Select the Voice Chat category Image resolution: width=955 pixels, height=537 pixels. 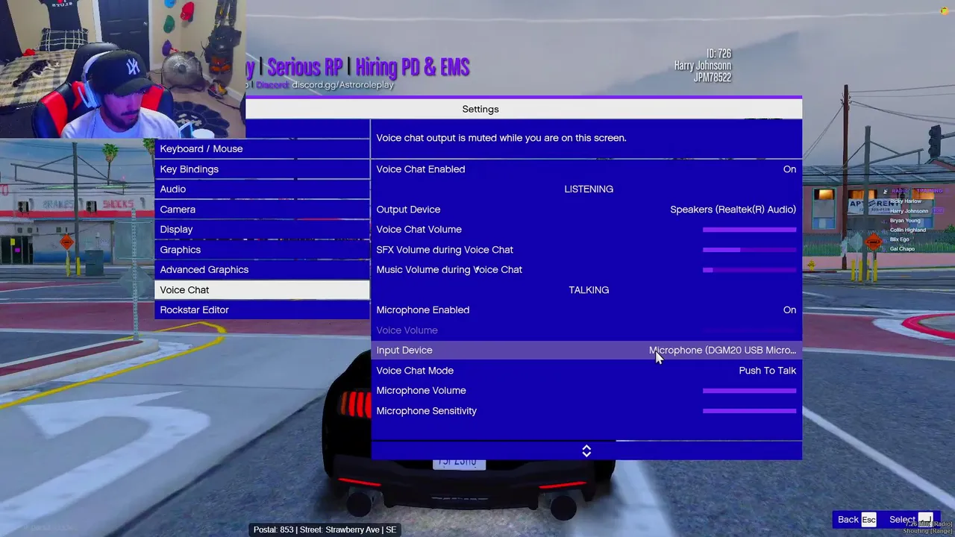262,290
